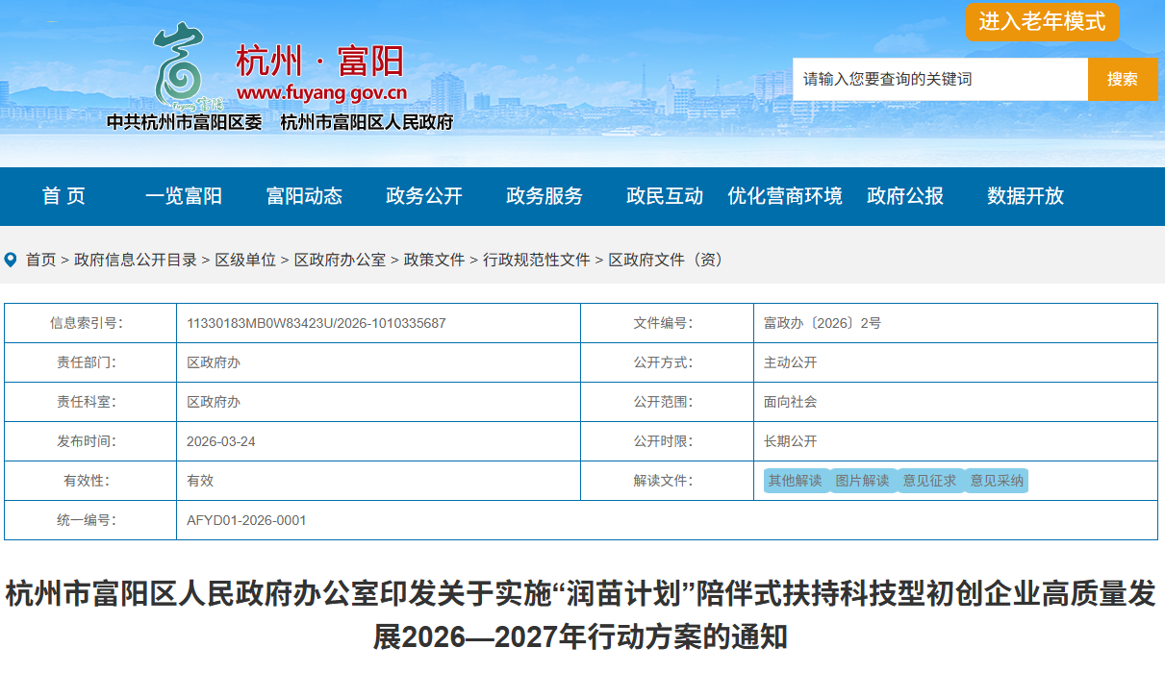Click the keyword search input field
Viewport: 1165px width, 673px height.
tap(939, 79)
